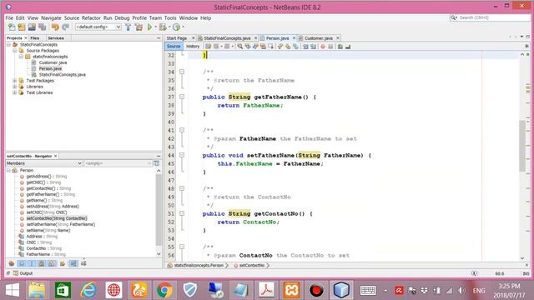Click the New Project toolbar icon
Image resolution: width=534 pixels, height=300 pixels.
pyautogui.click(x=22, y=27)
